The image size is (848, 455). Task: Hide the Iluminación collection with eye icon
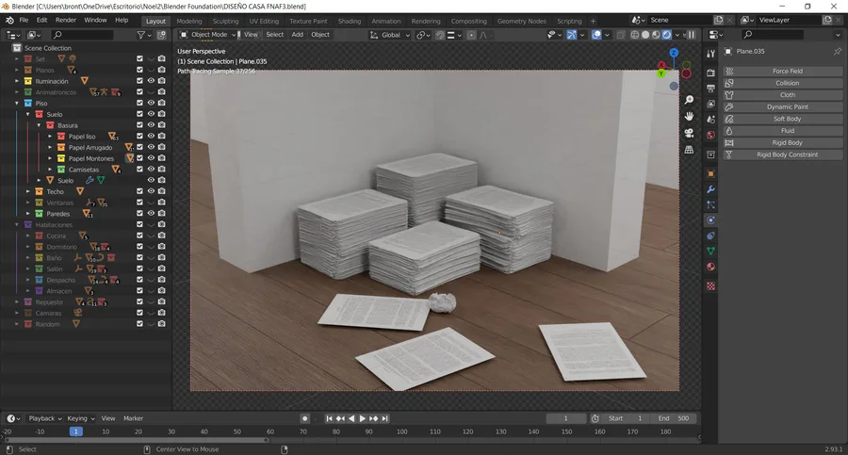151,81
